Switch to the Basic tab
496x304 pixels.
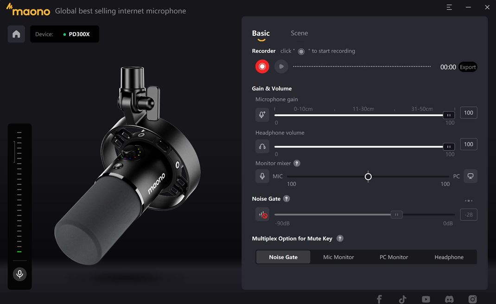click(x=261, y=33)
